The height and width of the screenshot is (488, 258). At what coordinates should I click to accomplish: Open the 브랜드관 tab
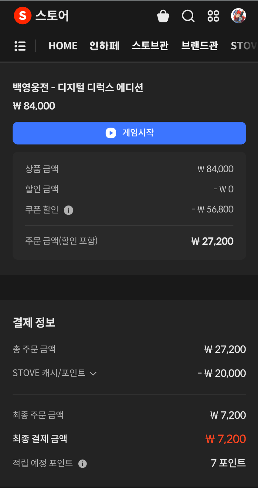point(199,46)
